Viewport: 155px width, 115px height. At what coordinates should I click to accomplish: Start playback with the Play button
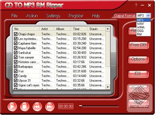pos(12,107)
